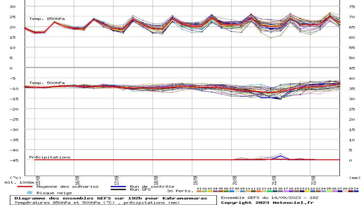This screenshot has width=364, height=205.
Task: Click the diagram title for Kahramanmaras
Action: (111, 198)
